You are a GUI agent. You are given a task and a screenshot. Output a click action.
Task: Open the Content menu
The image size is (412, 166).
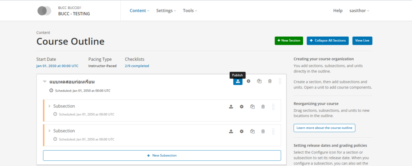coord(139,11)
